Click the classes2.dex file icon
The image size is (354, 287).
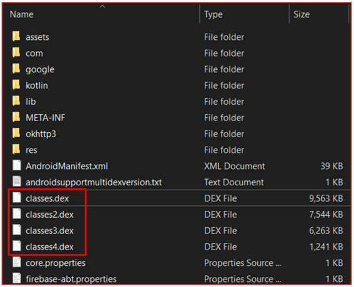[17, 214]
